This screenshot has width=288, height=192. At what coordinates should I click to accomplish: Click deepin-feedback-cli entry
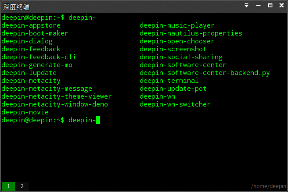(x=39, y=57)
